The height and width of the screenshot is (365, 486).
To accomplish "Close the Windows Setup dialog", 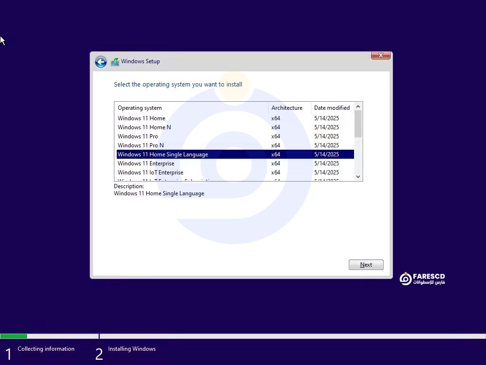I will (381, 55).
